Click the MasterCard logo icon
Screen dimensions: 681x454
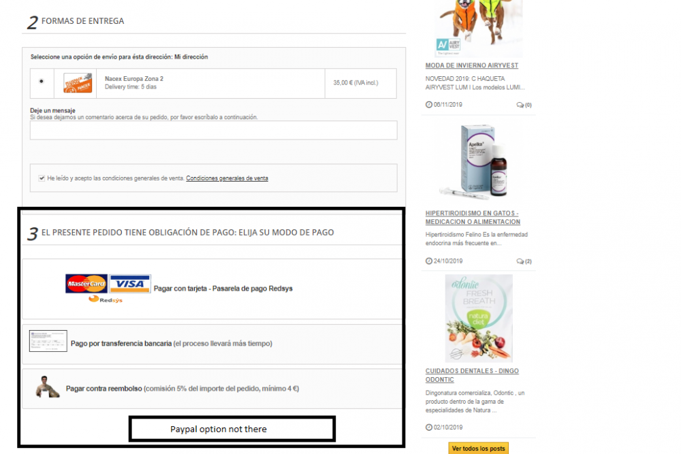point(86,283)
